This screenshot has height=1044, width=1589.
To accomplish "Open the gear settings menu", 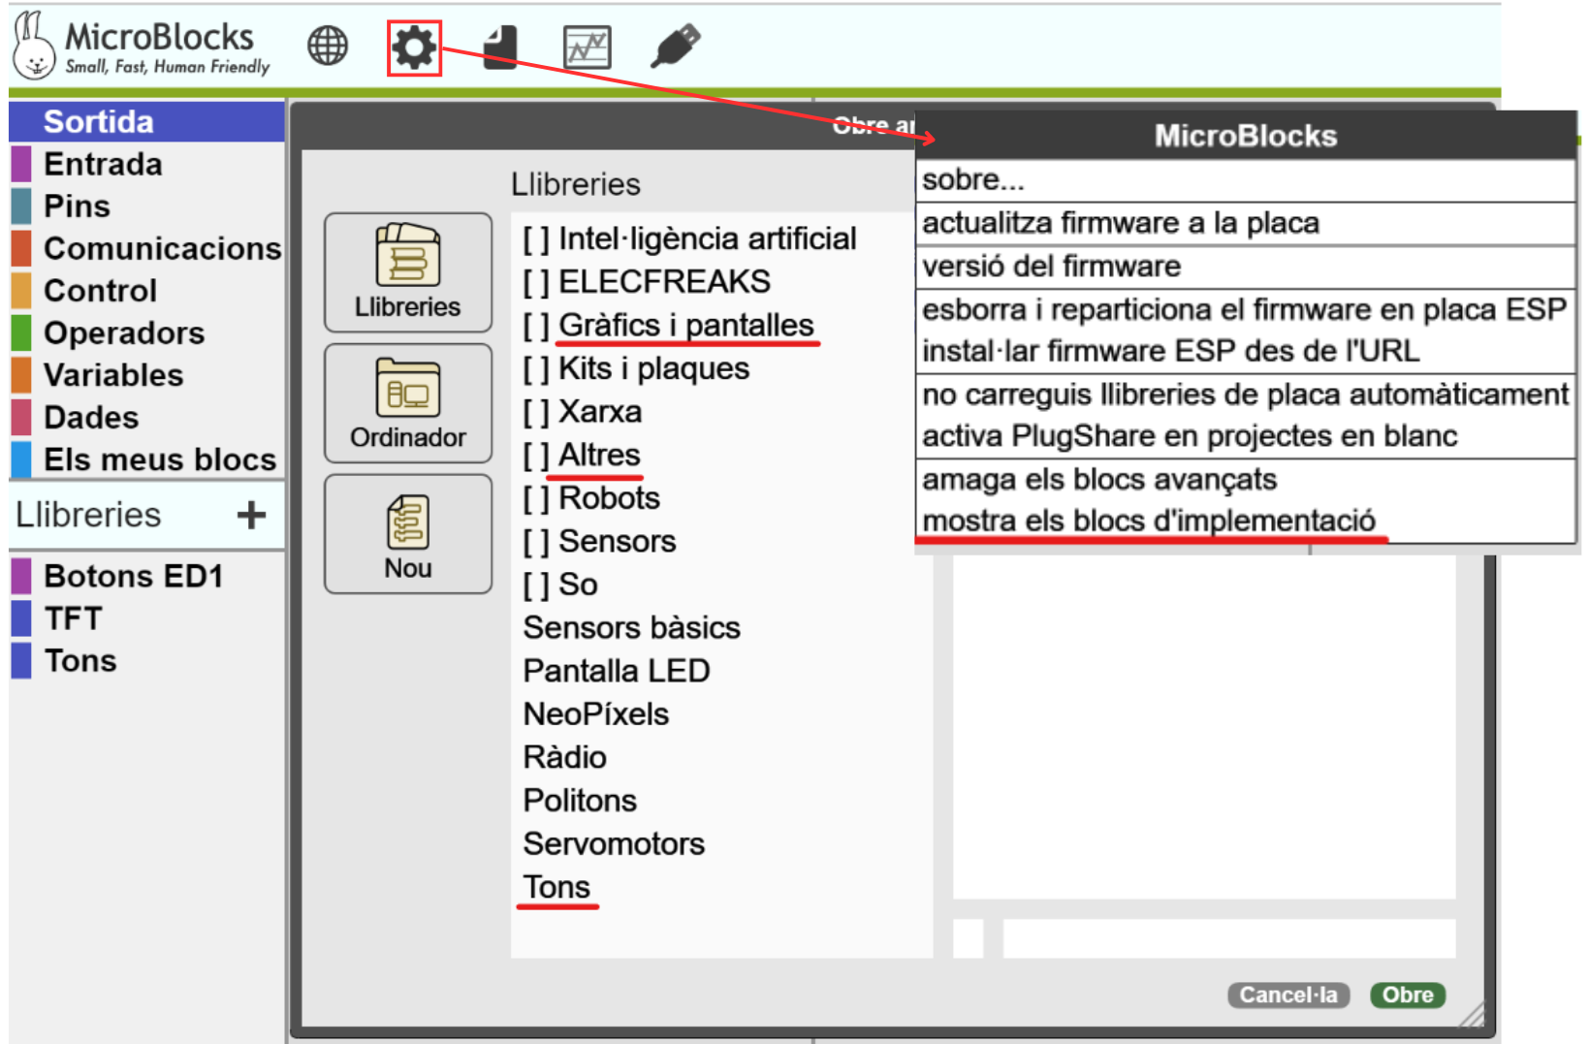I will pos(414,47).
